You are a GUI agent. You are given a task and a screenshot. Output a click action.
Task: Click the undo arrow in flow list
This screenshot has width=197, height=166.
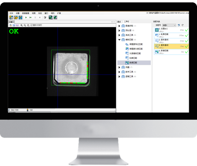point(179,25)
